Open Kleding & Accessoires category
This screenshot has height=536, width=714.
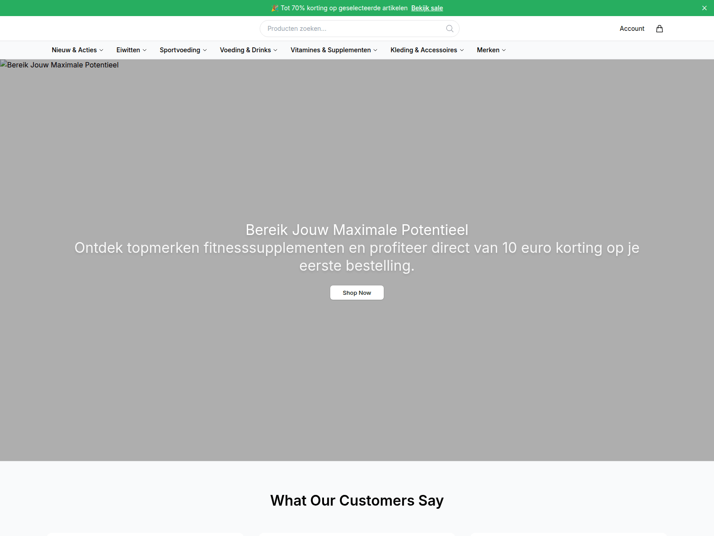click(424, 50)
